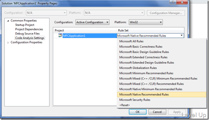
Task: Select highlighted Microsoft Native Recommended Rules option
Action: tap(162, 94)
